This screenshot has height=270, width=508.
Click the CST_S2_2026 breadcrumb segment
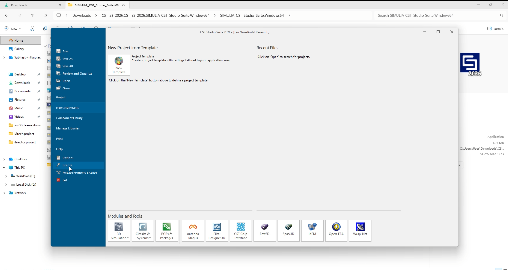tap(155, 15)
